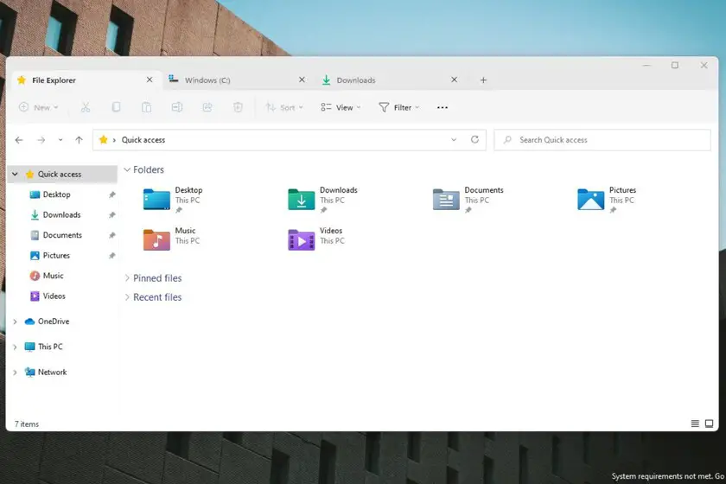Expand the OneDrive tree node
Image resolution: width=726 pixels, height=484 pixels.
tap(15, 322)
